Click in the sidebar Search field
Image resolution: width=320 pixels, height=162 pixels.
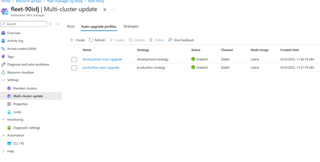pos(24,24)
